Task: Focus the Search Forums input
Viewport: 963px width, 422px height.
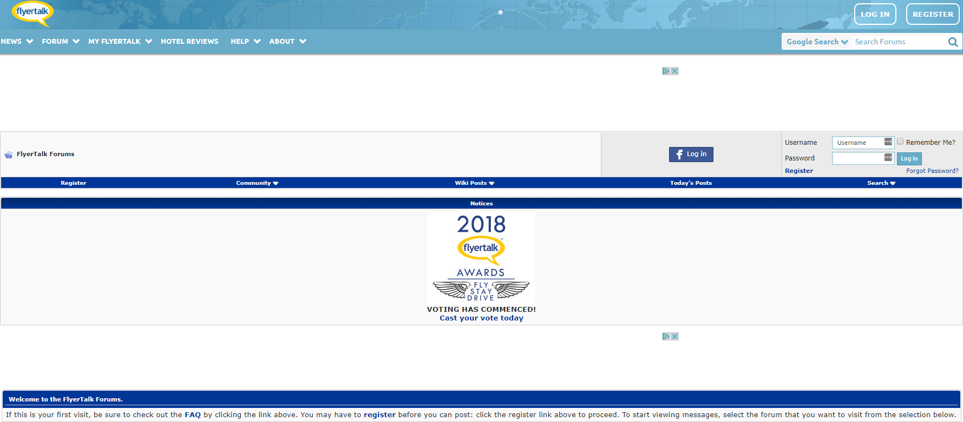Action: (x=899, y=42)
